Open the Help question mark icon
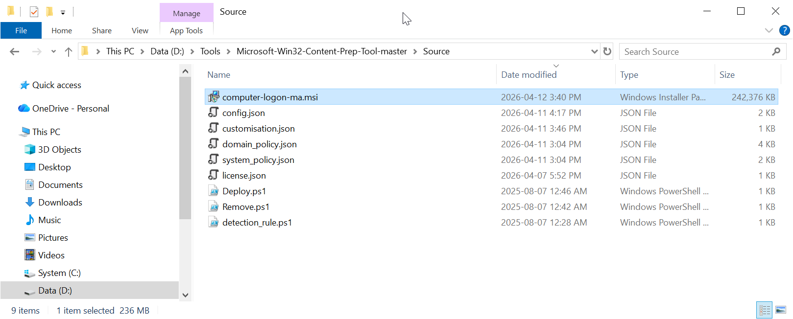This screenshot has width=793, height=319. (x=784, y=30)
